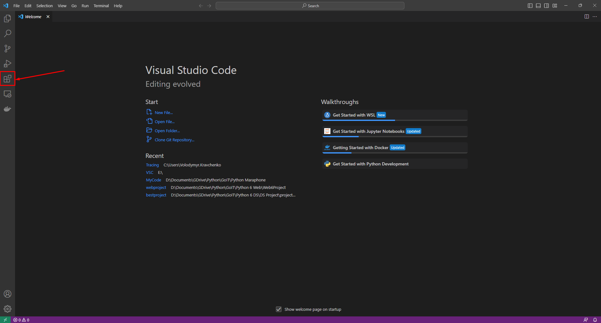This screenshot has height=323, width=601.
Task: Click the Clone Git Repository... link
Action: [175, 140]
